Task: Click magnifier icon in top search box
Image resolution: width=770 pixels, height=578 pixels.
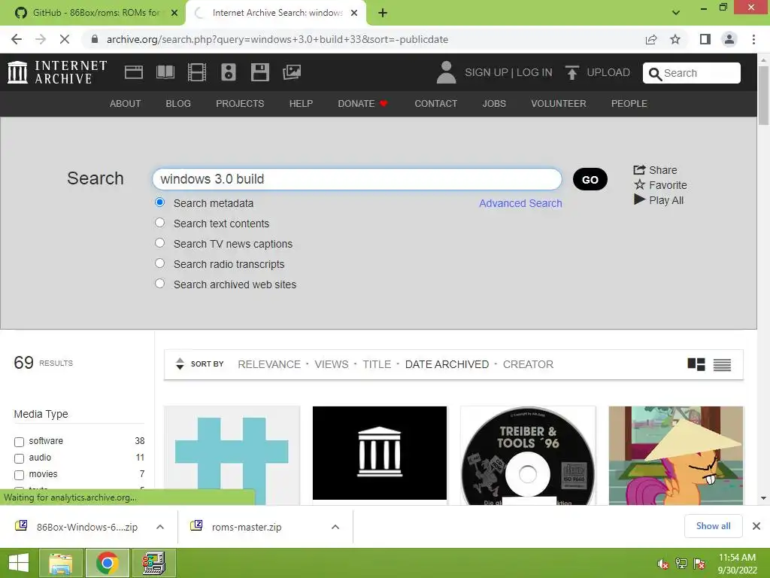Action: (655, 74)
